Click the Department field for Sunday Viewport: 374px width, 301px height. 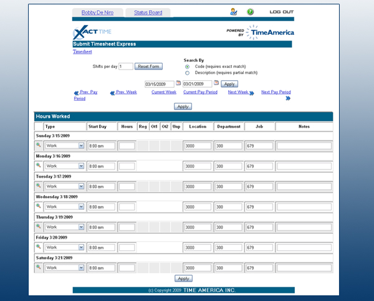pos(229,146)
